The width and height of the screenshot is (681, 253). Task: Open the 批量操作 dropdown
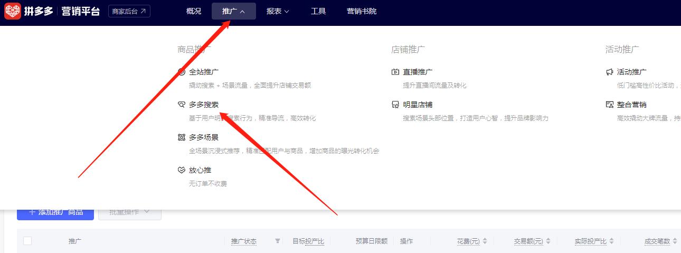[x=130, y=212]
